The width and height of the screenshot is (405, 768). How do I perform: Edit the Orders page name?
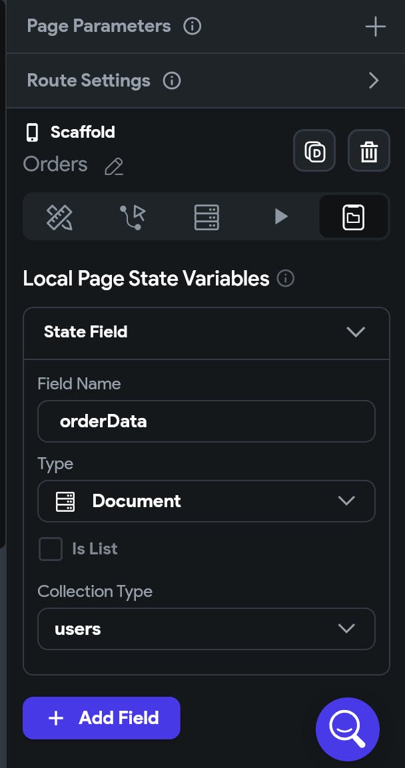(x=114, y=166)
